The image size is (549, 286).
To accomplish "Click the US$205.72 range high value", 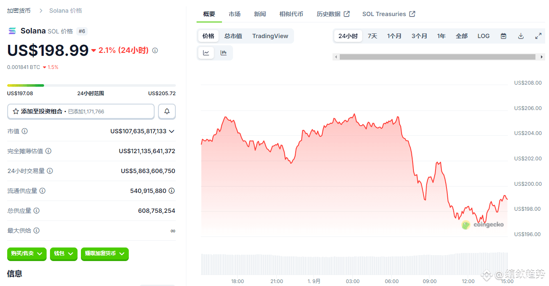I will tap(162, 93).
